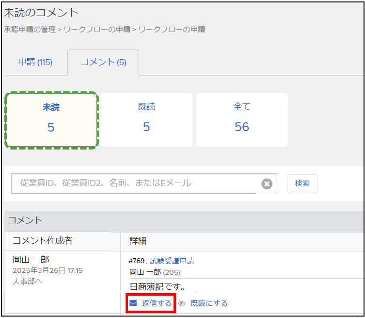Viewport: 365px width, 318px height.
Task: Click the 返信する link text
Action: tap(157, 303)
